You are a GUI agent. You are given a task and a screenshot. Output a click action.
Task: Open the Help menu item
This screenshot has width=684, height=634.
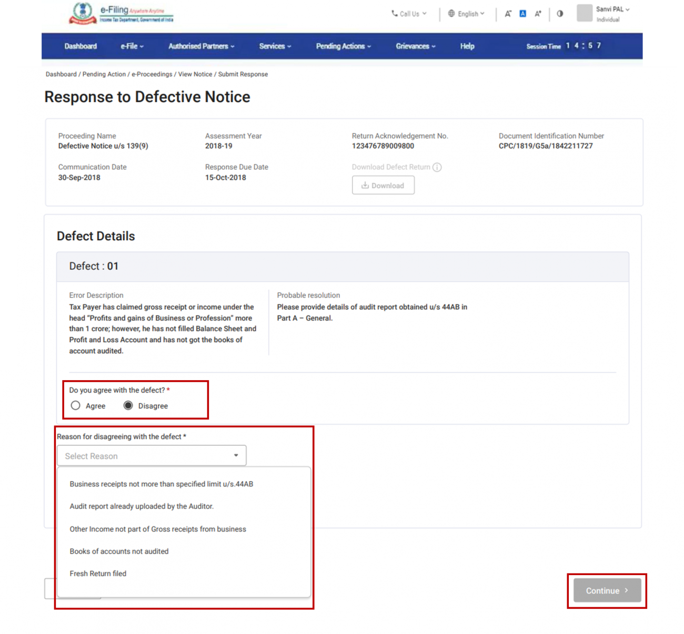[467, 46]
